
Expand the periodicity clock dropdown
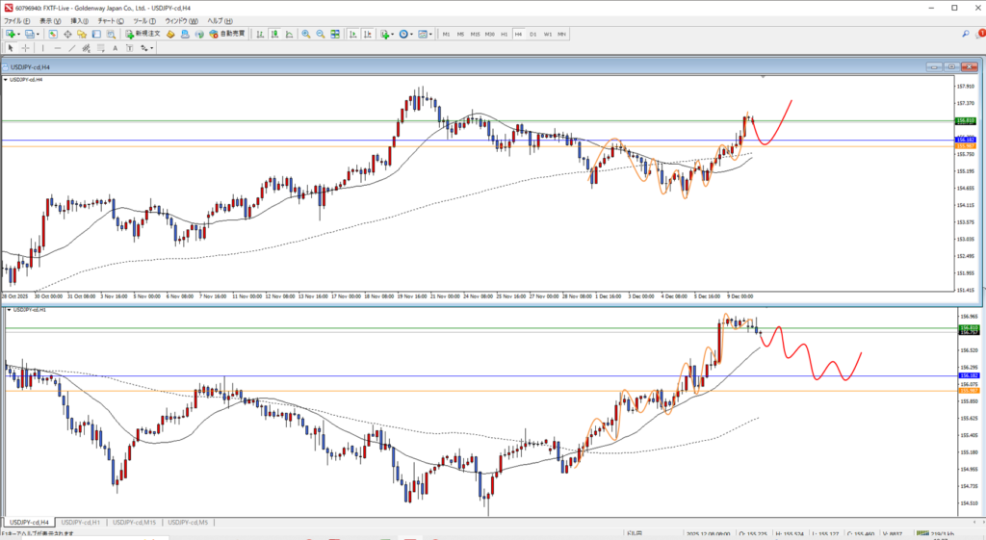[x=411, y=34]
